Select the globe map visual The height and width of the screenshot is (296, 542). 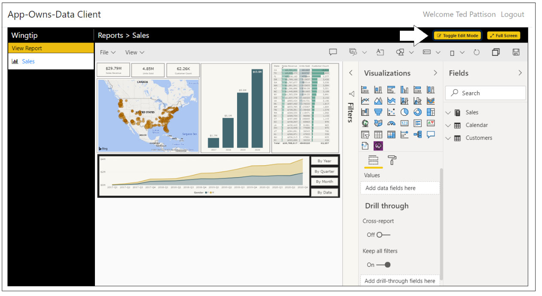(365, 123)
